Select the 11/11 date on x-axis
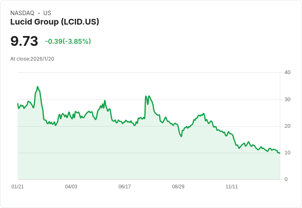Image resolution: width=302 pixels, height=208 pixels. tap(232, 187)
